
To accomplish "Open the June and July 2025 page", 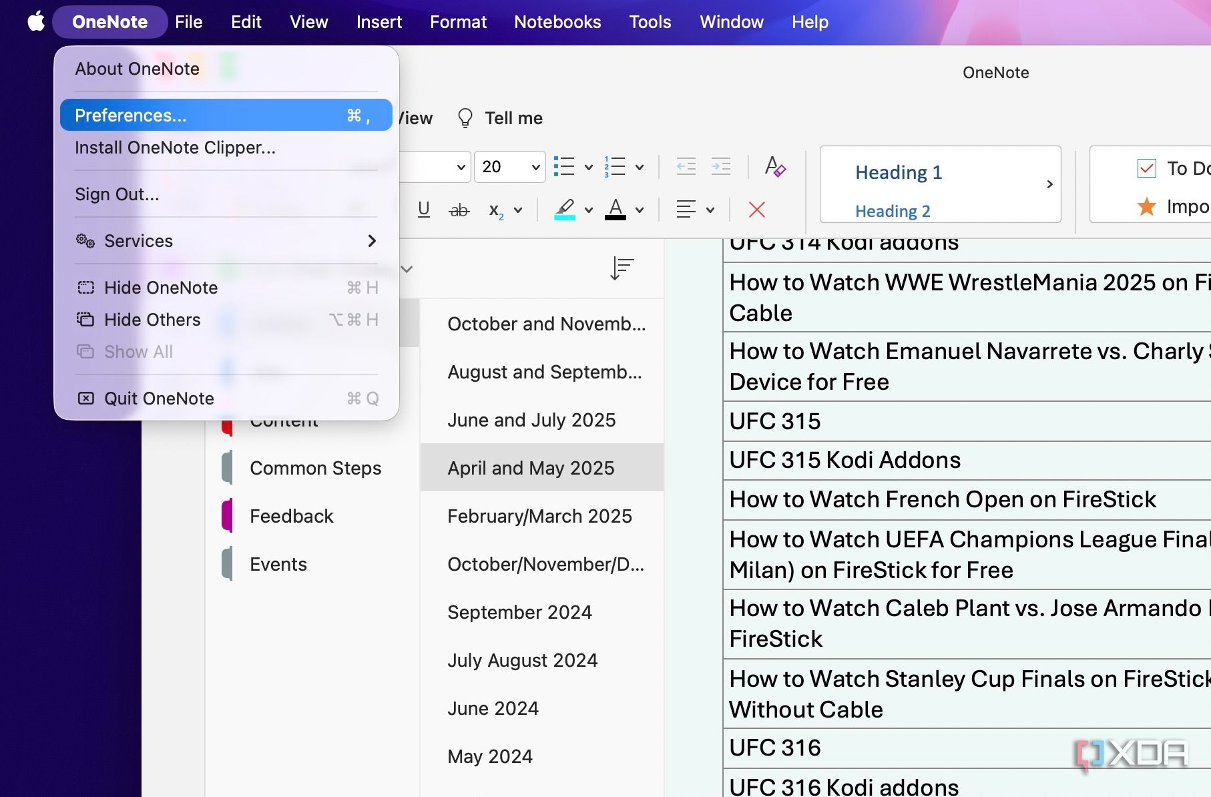I will [542, 420].
